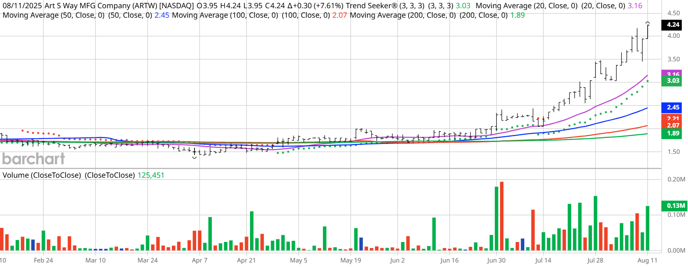Image resolution: width=688 pixels, height=267 pixels.
Task: Click the Apr 21 date label
Action: pyautogui.click(x=246, y=260)
